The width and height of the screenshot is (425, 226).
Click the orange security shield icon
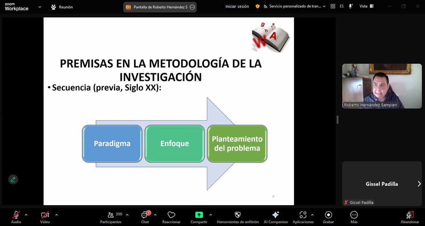257,6
